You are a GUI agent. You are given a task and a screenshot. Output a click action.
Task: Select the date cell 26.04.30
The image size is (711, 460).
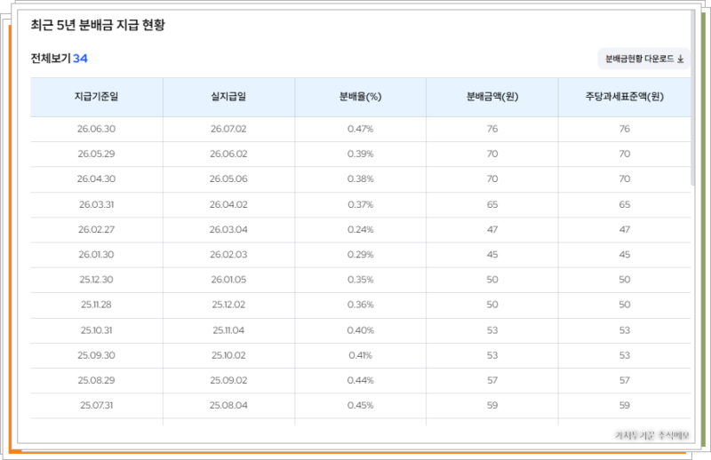[96, 178]
